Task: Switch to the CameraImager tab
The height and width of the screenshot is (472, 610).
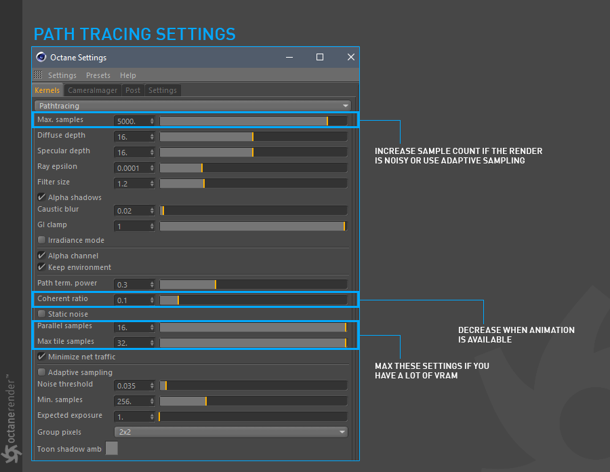Action: [92, 90]
